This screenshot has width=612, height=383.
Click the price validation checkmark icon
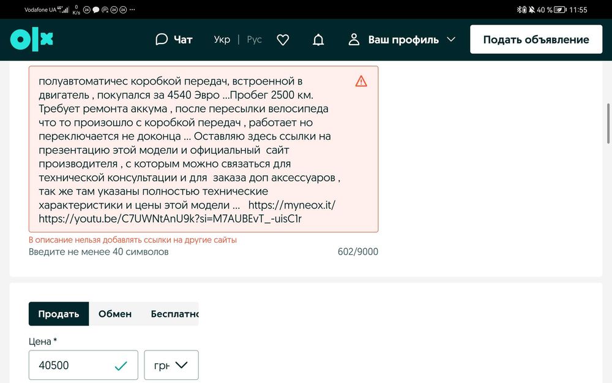tap(121, 366)
